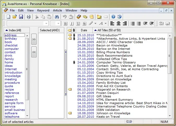Open the Keyword menu
The image size is (176, 126).
(x=43, y=10)
